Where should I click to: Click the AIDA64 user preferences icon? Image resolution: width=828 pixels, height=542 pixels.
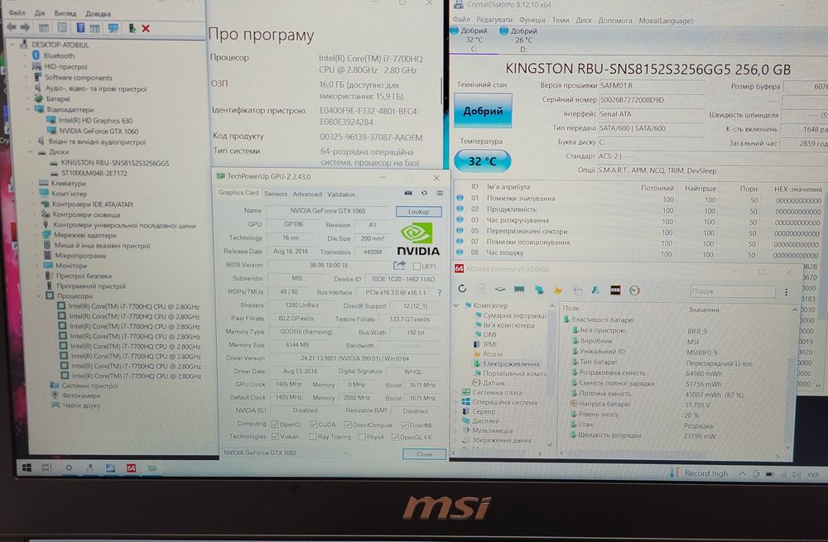click(x=595, y=290)
